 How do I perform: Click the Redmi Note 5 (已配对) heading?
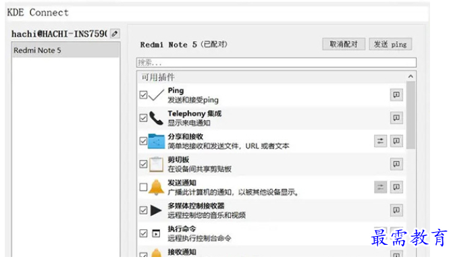[x=184, y=45]
